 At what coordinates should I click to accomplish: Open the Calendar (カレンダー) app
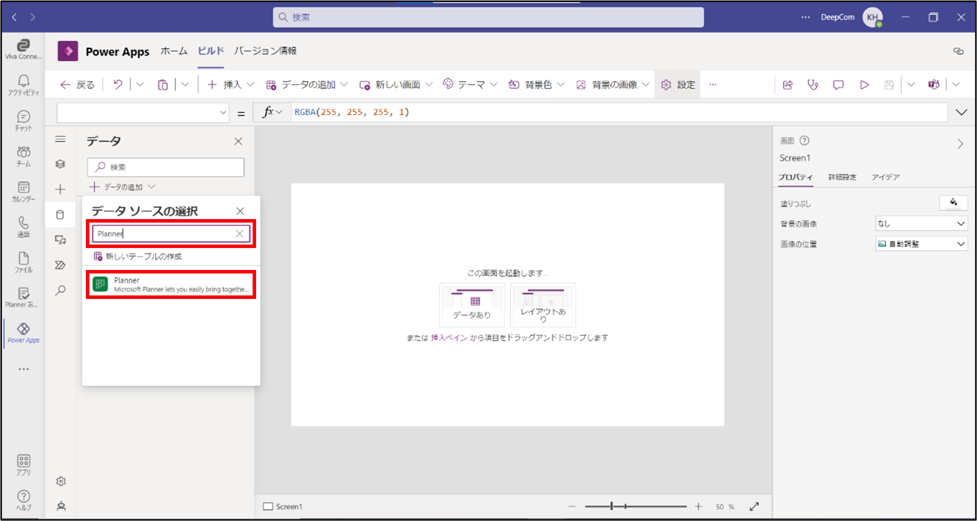tap(23, 192)
